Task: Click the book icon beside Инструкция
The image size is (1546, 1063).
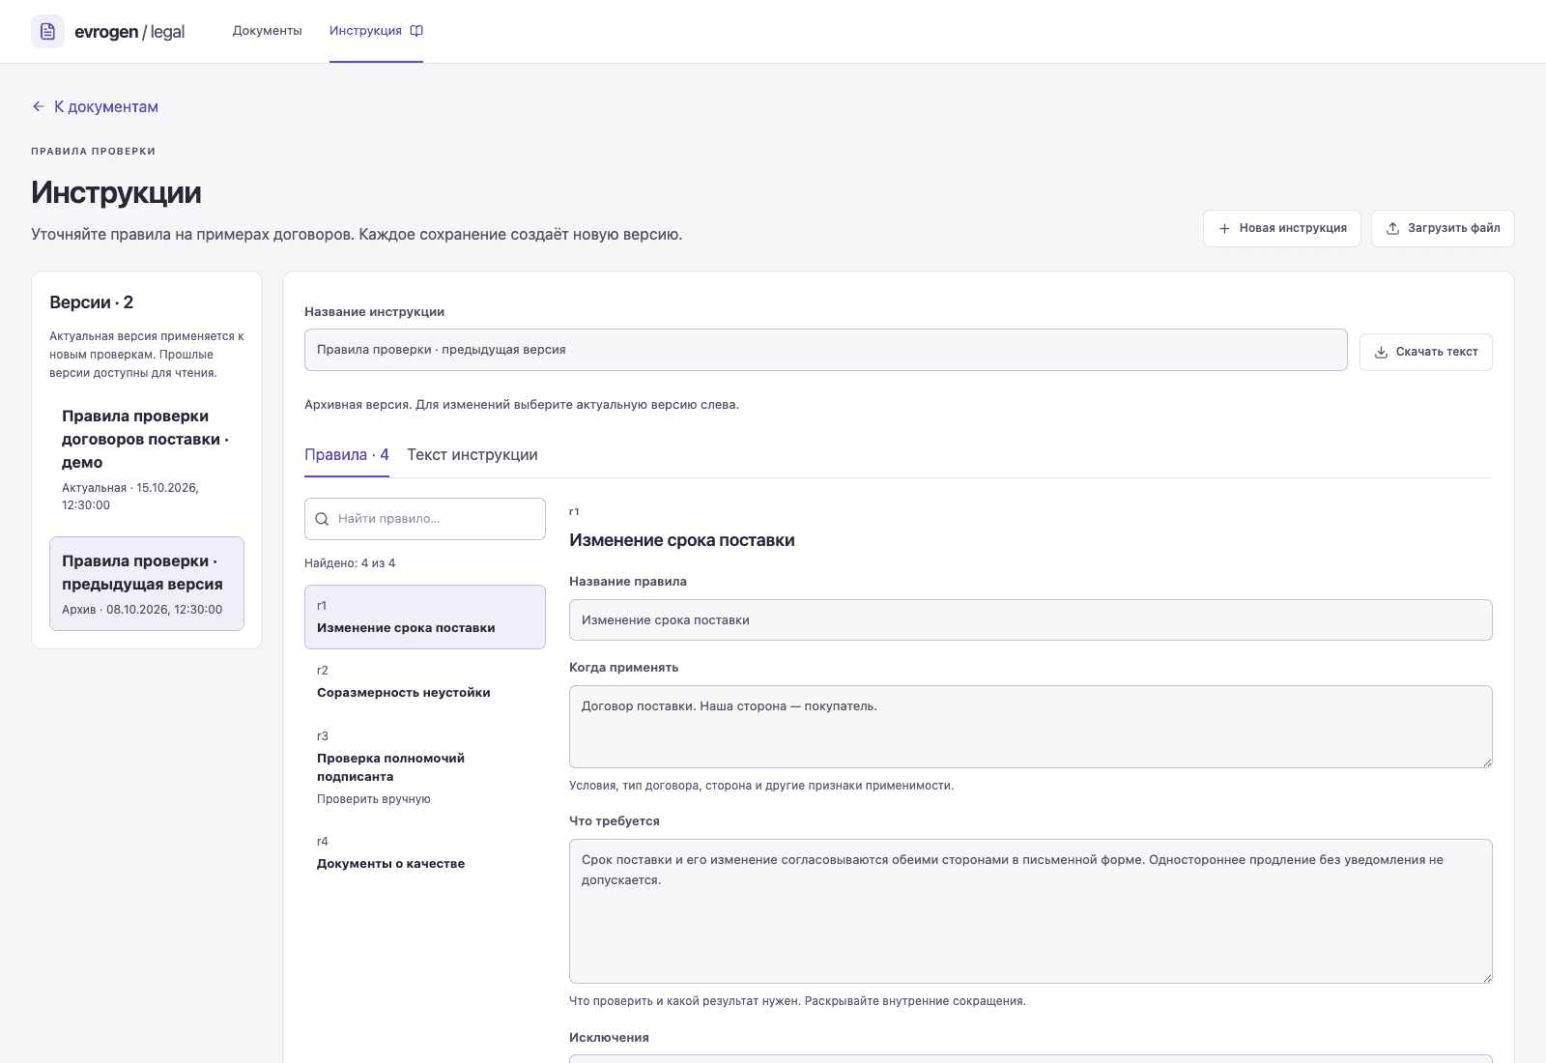Action: [x=416, y=31]
